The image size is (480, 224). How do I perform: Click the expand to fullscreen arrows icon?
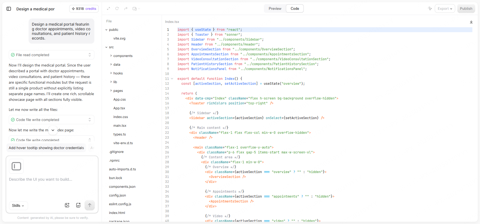click(x=108, y=8)
